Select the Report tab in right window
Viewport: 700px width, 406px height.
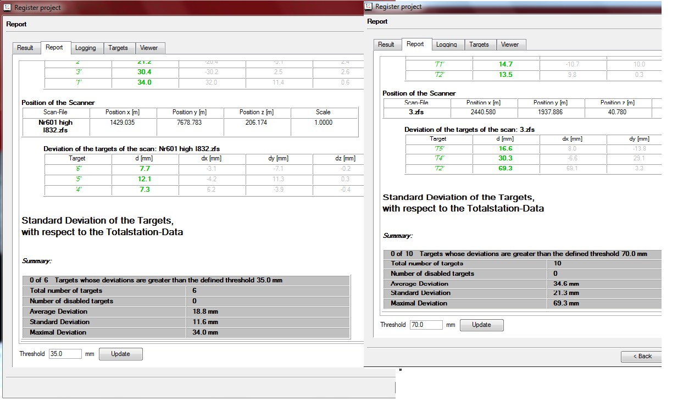(415, 44)
